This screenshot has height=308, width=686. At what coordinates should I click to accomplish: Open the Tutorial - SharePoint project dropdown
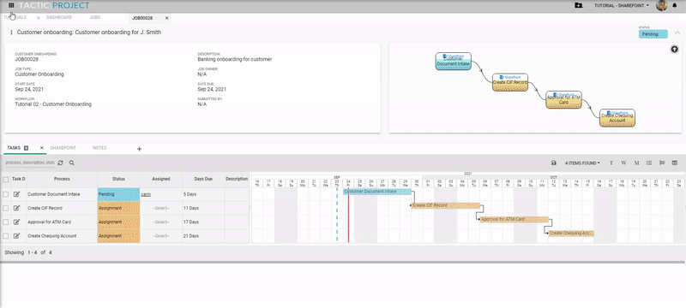621,6
